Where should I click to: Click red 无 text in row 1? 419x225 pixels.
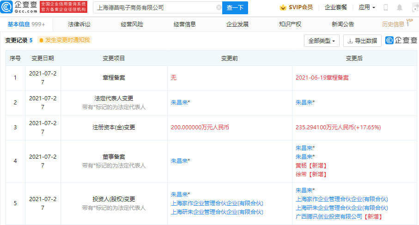174,78
